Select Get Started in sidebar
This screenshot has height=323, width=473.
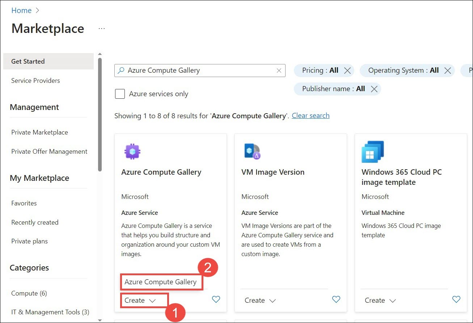click(48, 61)
